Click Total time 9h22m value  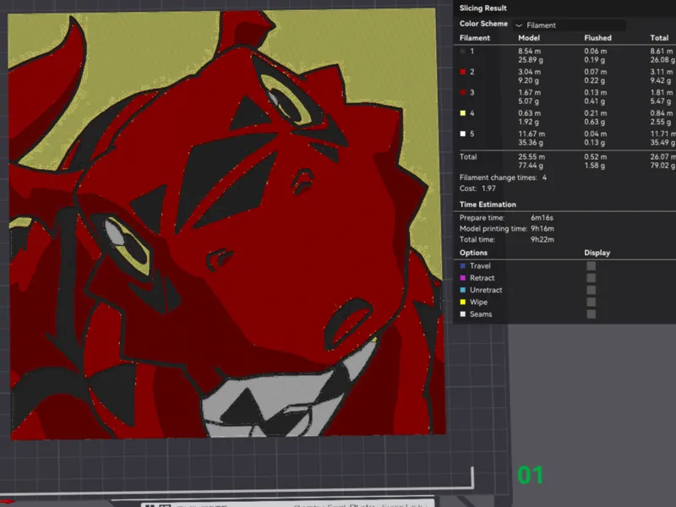click(x=542, y=240)
